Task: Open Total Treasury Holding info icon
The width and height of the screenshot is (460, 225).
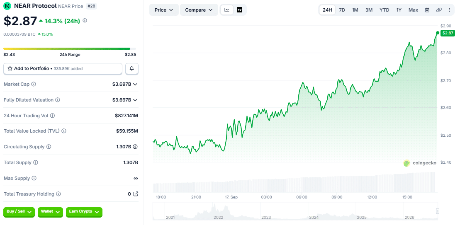Action: pos(58,194)
